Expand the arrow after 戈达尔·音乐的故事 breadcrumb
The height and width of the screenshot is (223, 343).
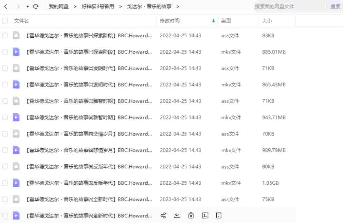(x=178, y=7)
